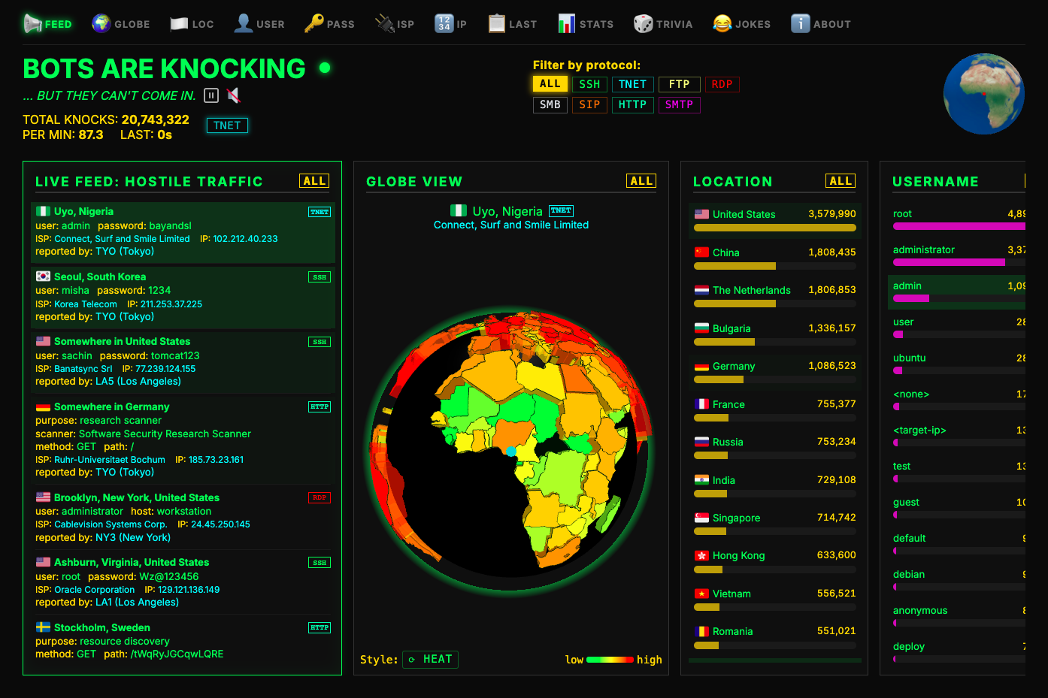Click the RDP tag on Brooklyn entry
The width and height of the screenshot is (1048, 698).
[x=320, y=497]
